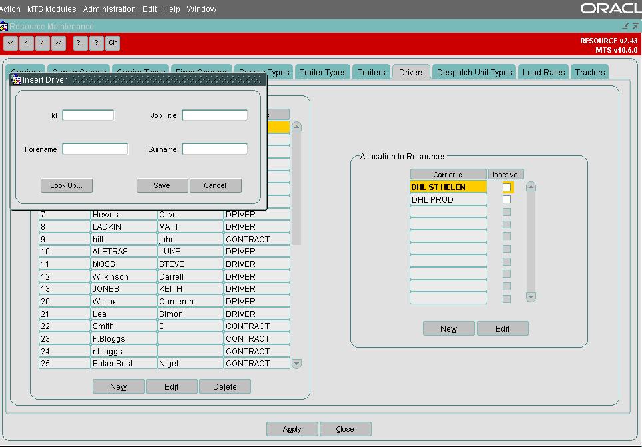
Task: Go to previous record with < button
Action: (x=27, y=43)
